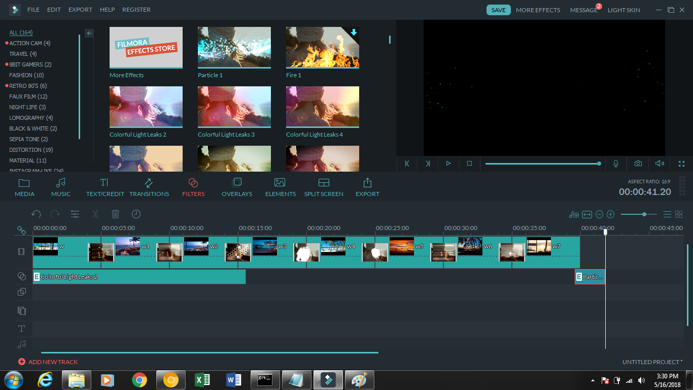Open the Elements tab
The width and height of the screenshot is (693, 390).
[280, 187]
